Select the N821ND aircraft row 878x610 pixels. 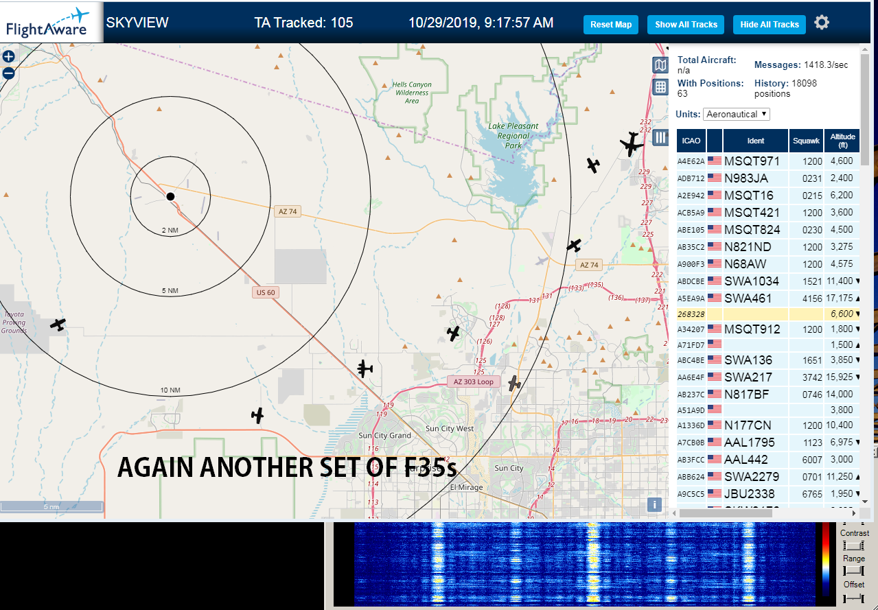pos(767,246)
